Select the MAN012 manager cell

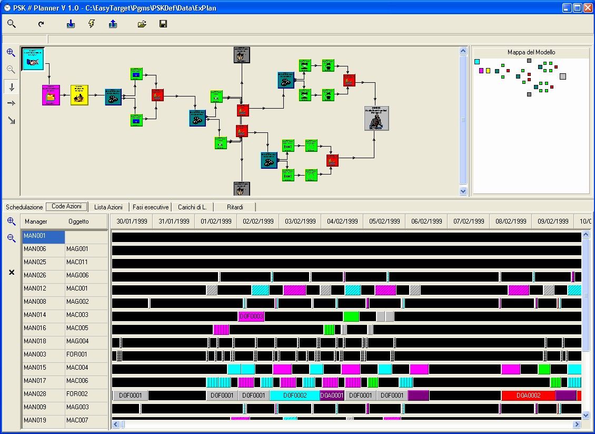point(43,288)
